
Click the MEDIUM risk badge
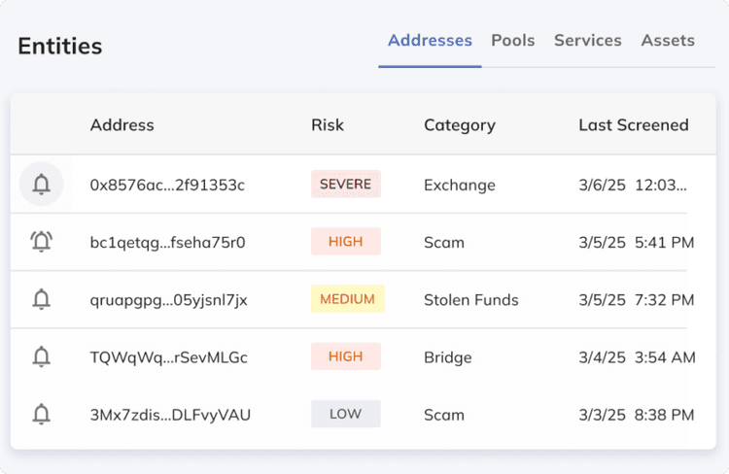pos(347,299)
